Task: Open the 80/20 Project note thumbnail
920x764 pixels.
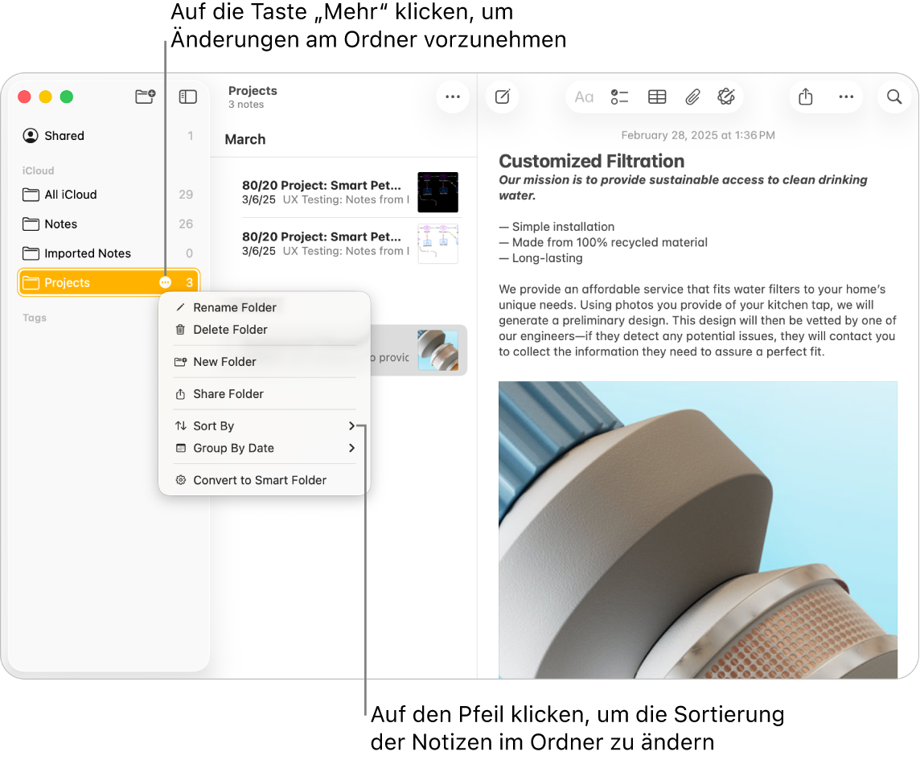Action: tap(437, 191)
